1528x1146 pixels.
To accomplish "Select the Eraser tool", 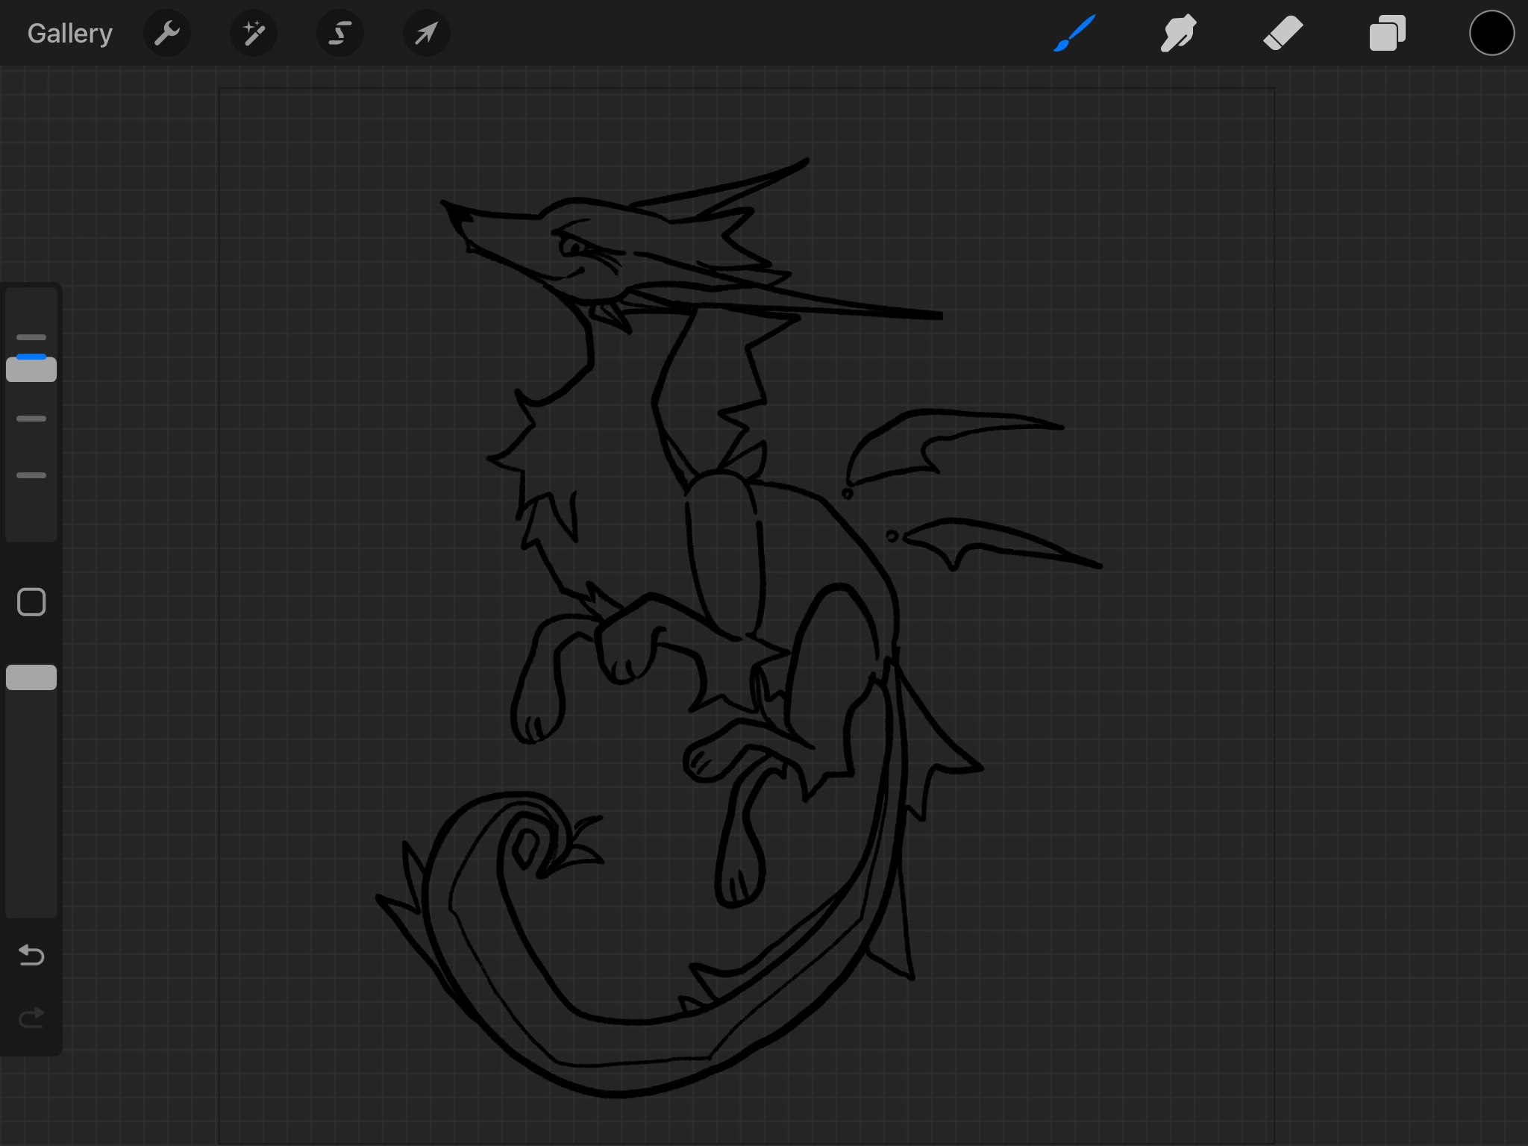I will [x=1283, y=34].
